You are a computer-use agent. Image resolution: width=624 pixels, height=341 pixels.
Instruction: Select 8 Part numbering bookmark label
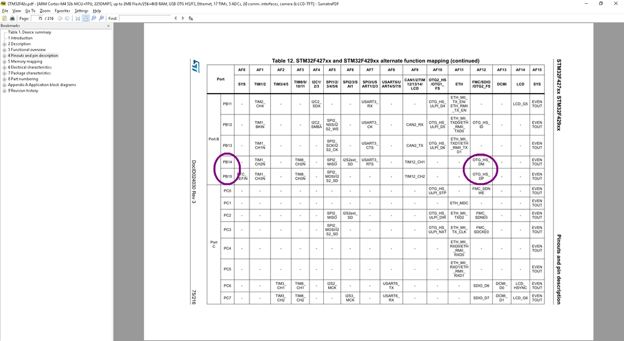pyautogui.click(x=23, y=79)
